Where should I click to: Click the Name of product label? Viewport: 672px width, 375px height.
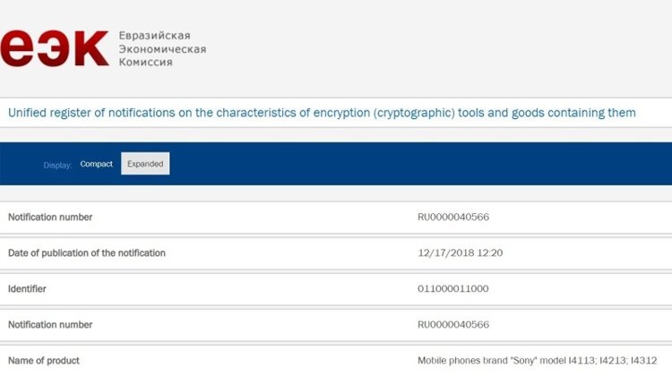click(x=44, y=361)
